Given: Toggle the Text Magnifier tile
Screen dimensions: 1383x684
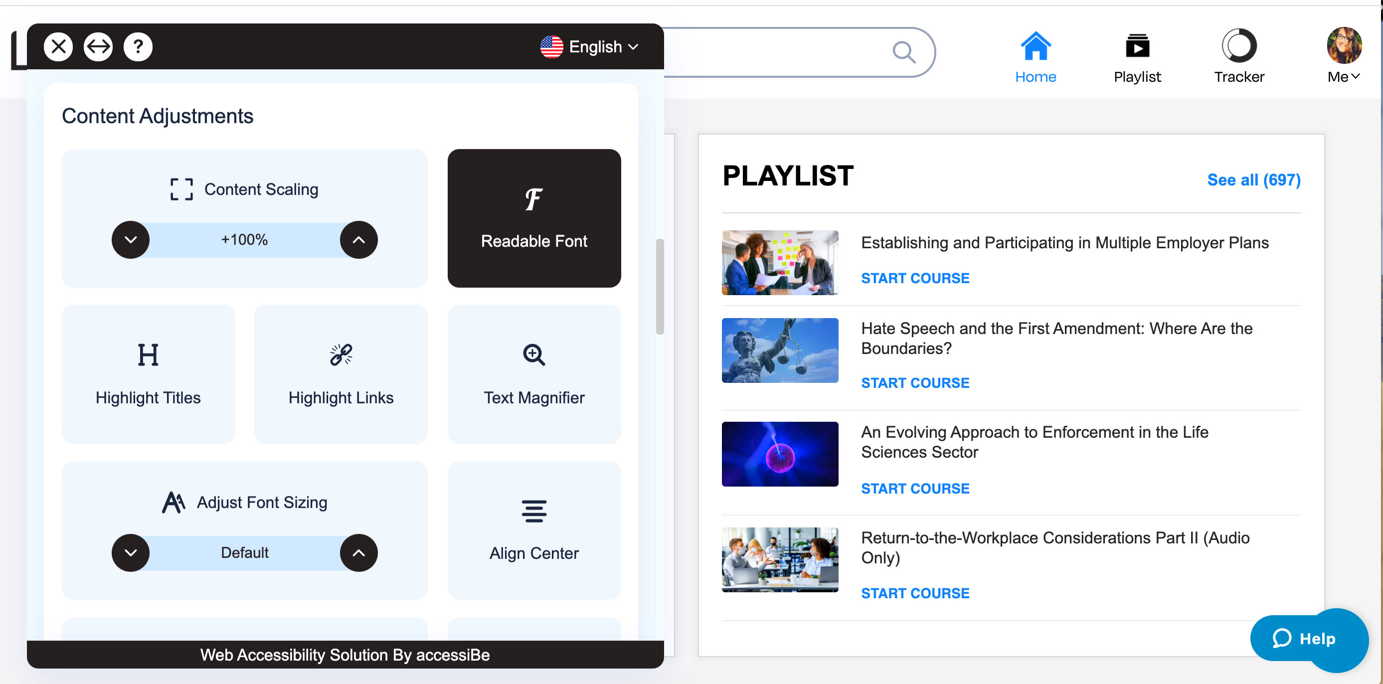Looking at the screenshot, I should point(533,374).
